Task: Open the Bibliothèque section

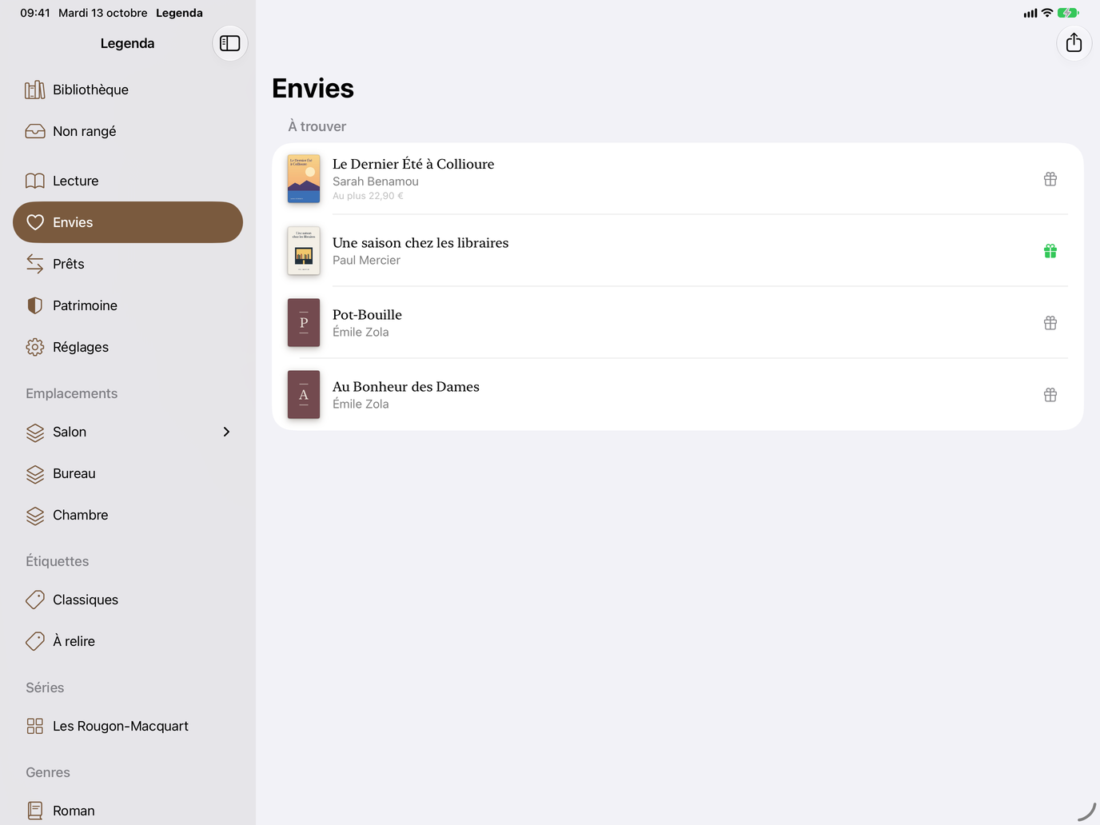Action: (x=128, y=90)
